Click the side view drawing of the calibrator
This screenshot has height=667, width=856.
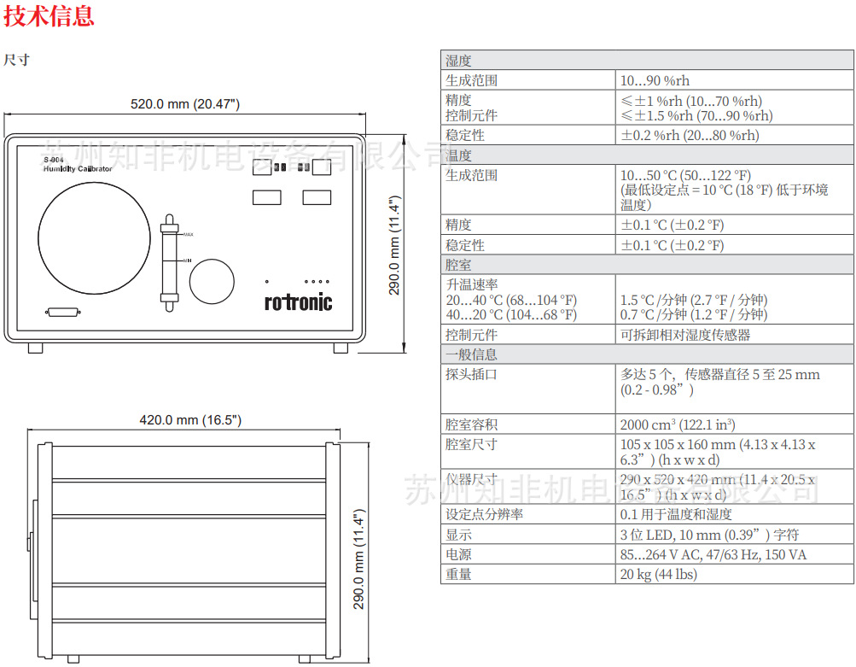184,552
